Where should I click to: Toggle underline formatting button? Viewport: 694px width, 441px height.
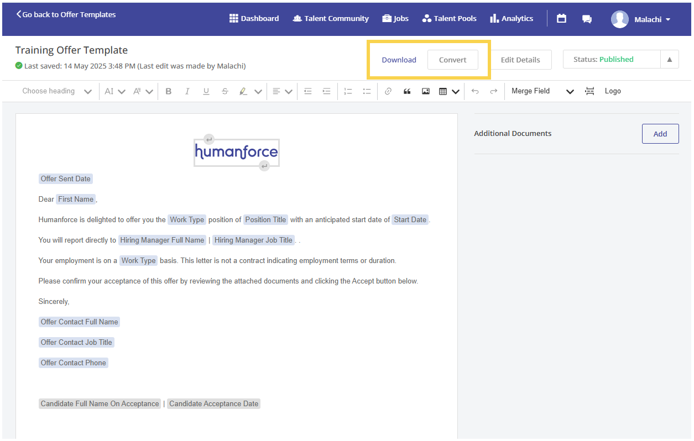206,91
